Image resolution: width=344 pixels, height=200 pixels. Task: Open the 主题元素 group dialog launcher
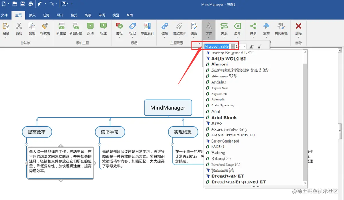tap(199, 43)
